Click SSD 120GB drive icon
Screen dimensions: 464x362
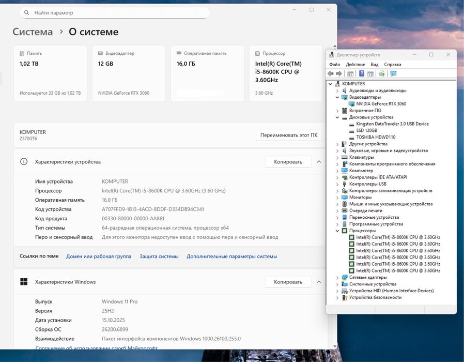click(x=351, y=131)
